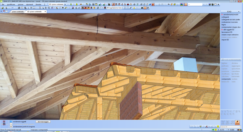Viewport: 243px width, 132px height.
Task: Select legno in the 3CAD list
Action: (x=223, y=25)
